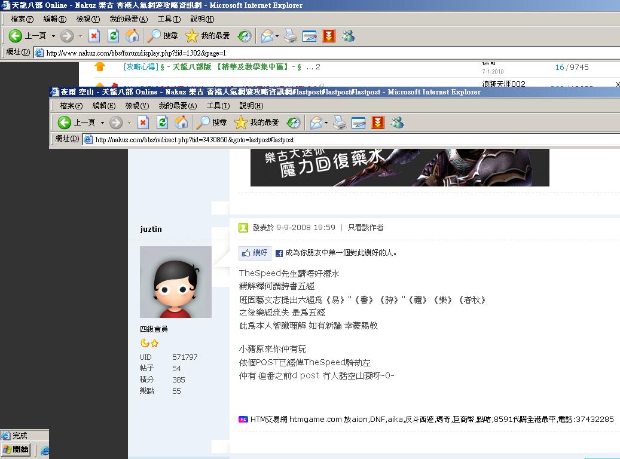Click the Print icon in front window toolbar
Screen dimensions: 620x459
(x=340, y=123)
